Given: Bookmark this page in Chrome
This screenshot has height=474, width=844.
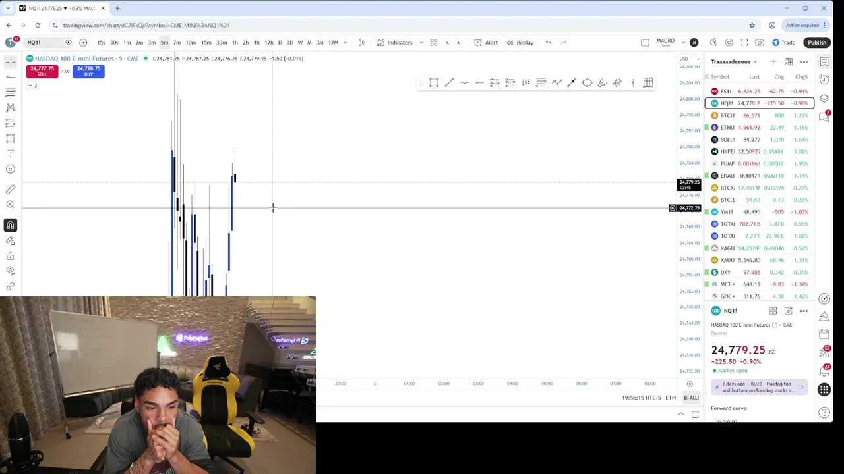Looking at the screenshot, I should pyautogui.click(x=752, y=25).
